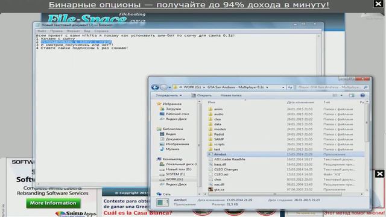Select the audio folder icon
The image size is (386, 217).
tap(210, 114)
